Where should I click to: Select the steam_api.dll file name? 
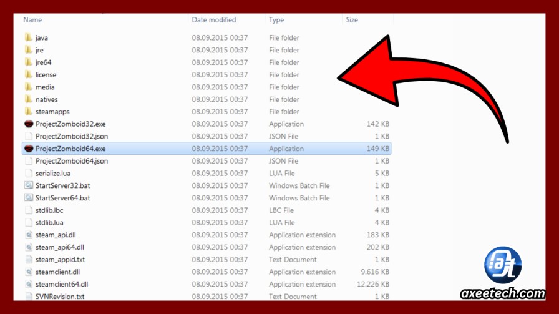pos(56,235)
